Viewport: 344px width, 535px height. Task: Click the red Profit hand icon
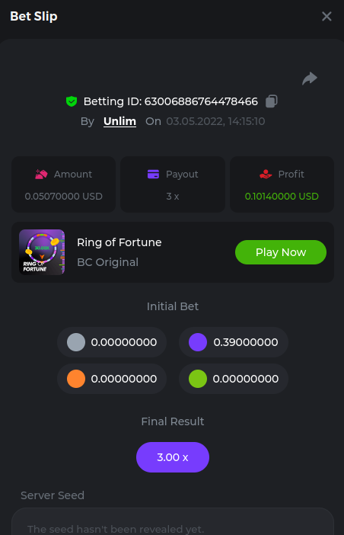(266, 174)
